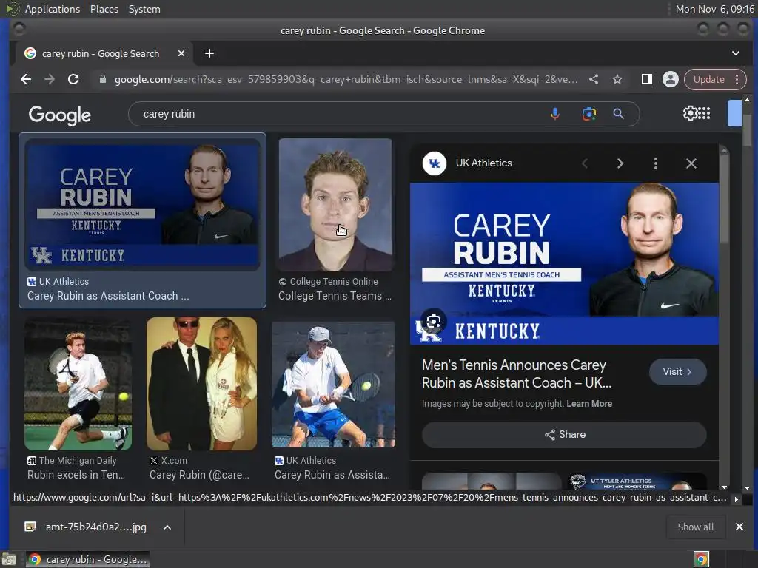
Task: Bookmark this page with the star
Action: tap(617, 79)
